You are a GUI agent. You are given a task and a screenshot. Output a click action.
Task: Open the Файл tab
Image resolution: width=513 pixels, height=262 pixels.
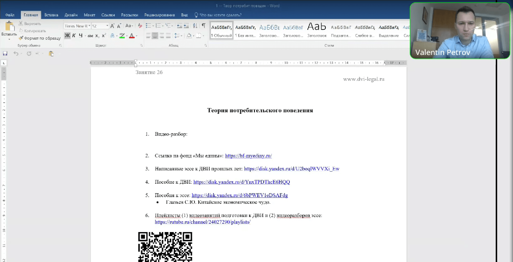[10, 15]
